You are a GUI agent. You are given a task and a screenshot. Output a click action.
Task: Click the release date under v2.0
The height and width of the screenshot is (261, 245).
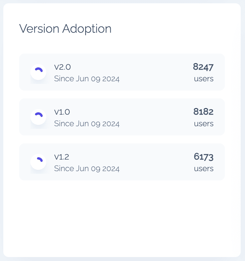87,79
